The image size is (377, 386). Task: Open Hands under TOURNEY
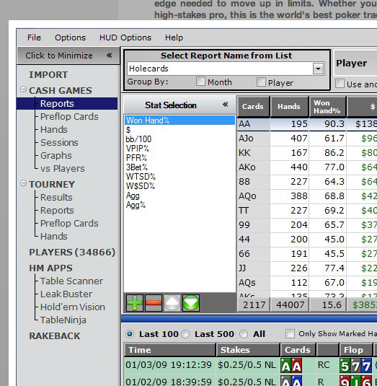pyautogui.click(x=53, y=237)
